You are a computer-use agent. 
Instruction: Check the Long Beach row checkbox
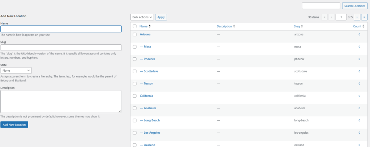[x=135, y=120]
